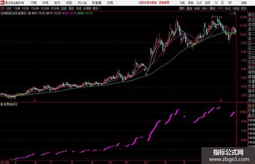The height and width of the screenshot is (164, 255).
Task: Open the 财富圈 menu
Action: (97, 3)
